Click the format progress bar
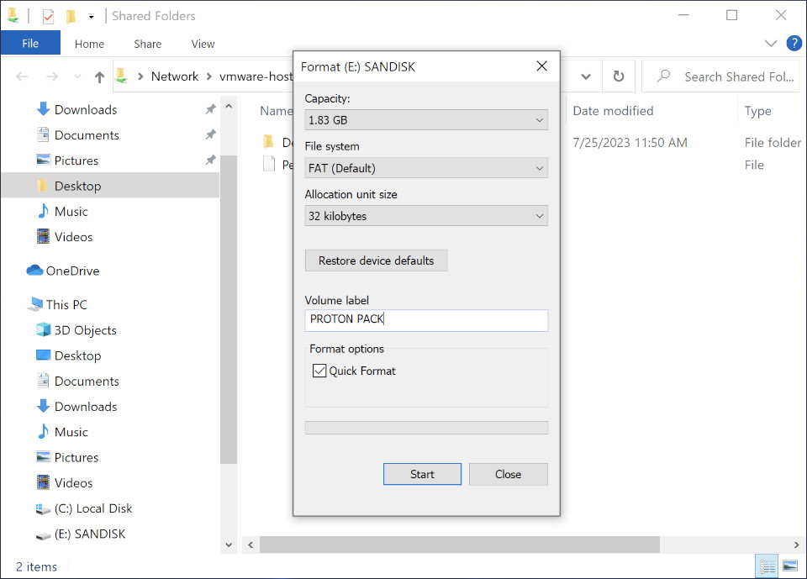The height and width of the screenshot is (579, 807). click(x=426, y=428)
